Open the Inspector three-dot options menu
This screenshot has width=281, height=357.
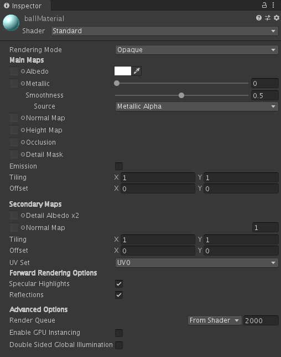[273, 5]
